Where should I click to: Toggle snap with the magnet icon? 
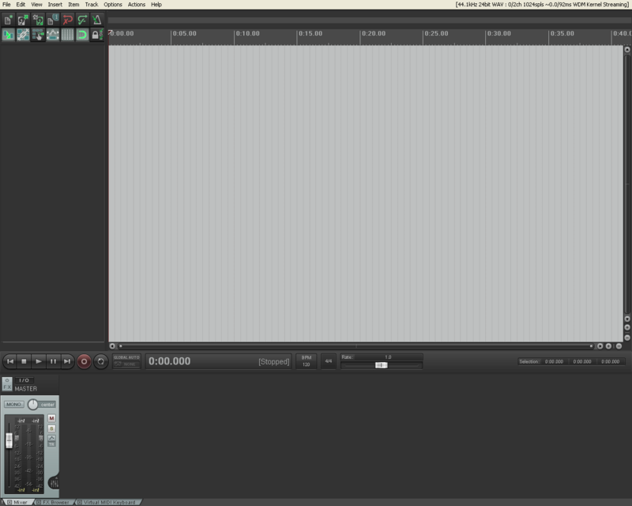coord(81,36)
